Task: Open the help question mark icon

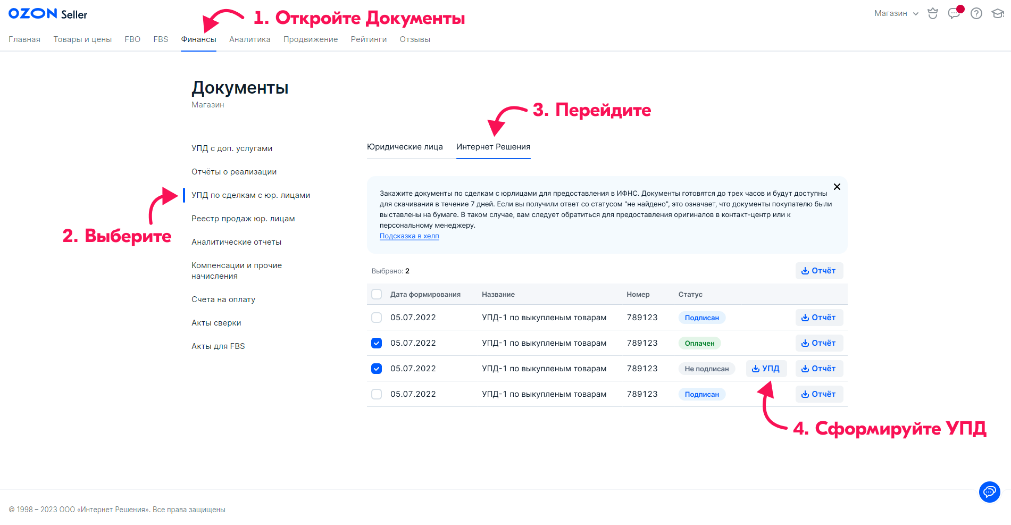Action: (976, 14)
